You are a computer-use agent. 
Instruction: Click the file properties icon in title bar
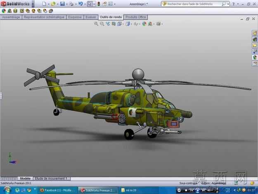(x=105, y=4)
